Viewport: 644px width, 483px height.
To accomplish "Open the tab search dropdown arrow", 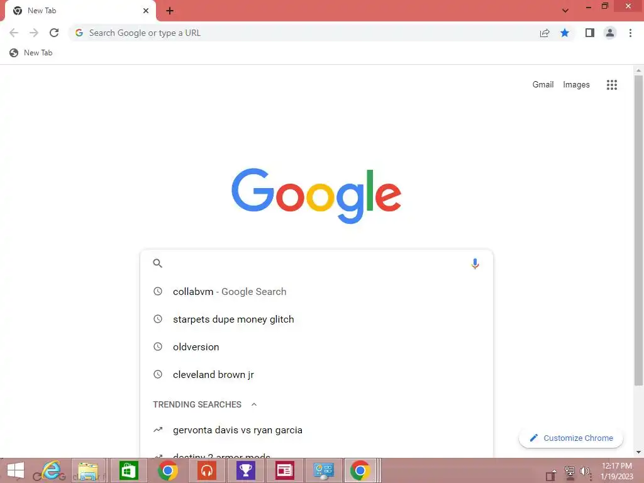I will tap(565, 11).
